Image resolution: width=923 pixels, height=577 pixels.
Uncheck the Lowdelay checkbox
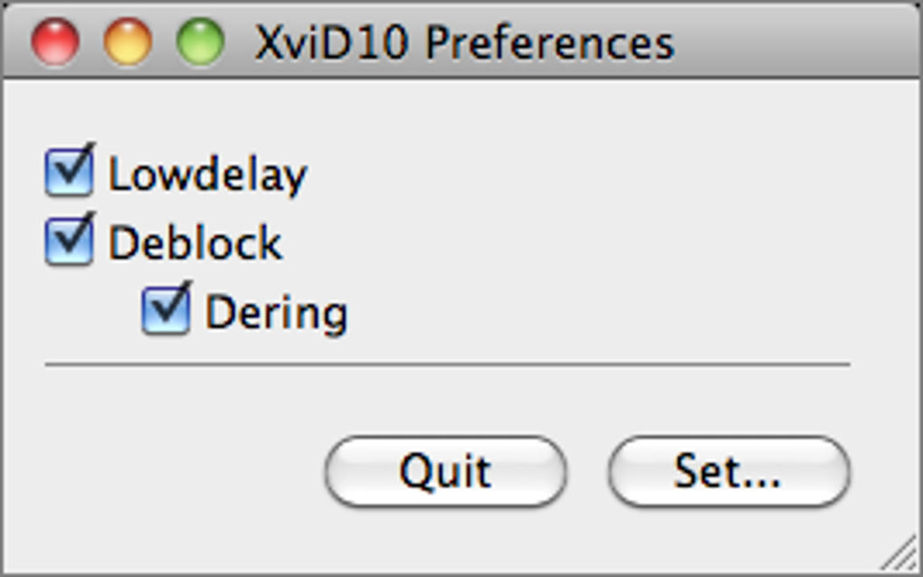pos(69,174)
